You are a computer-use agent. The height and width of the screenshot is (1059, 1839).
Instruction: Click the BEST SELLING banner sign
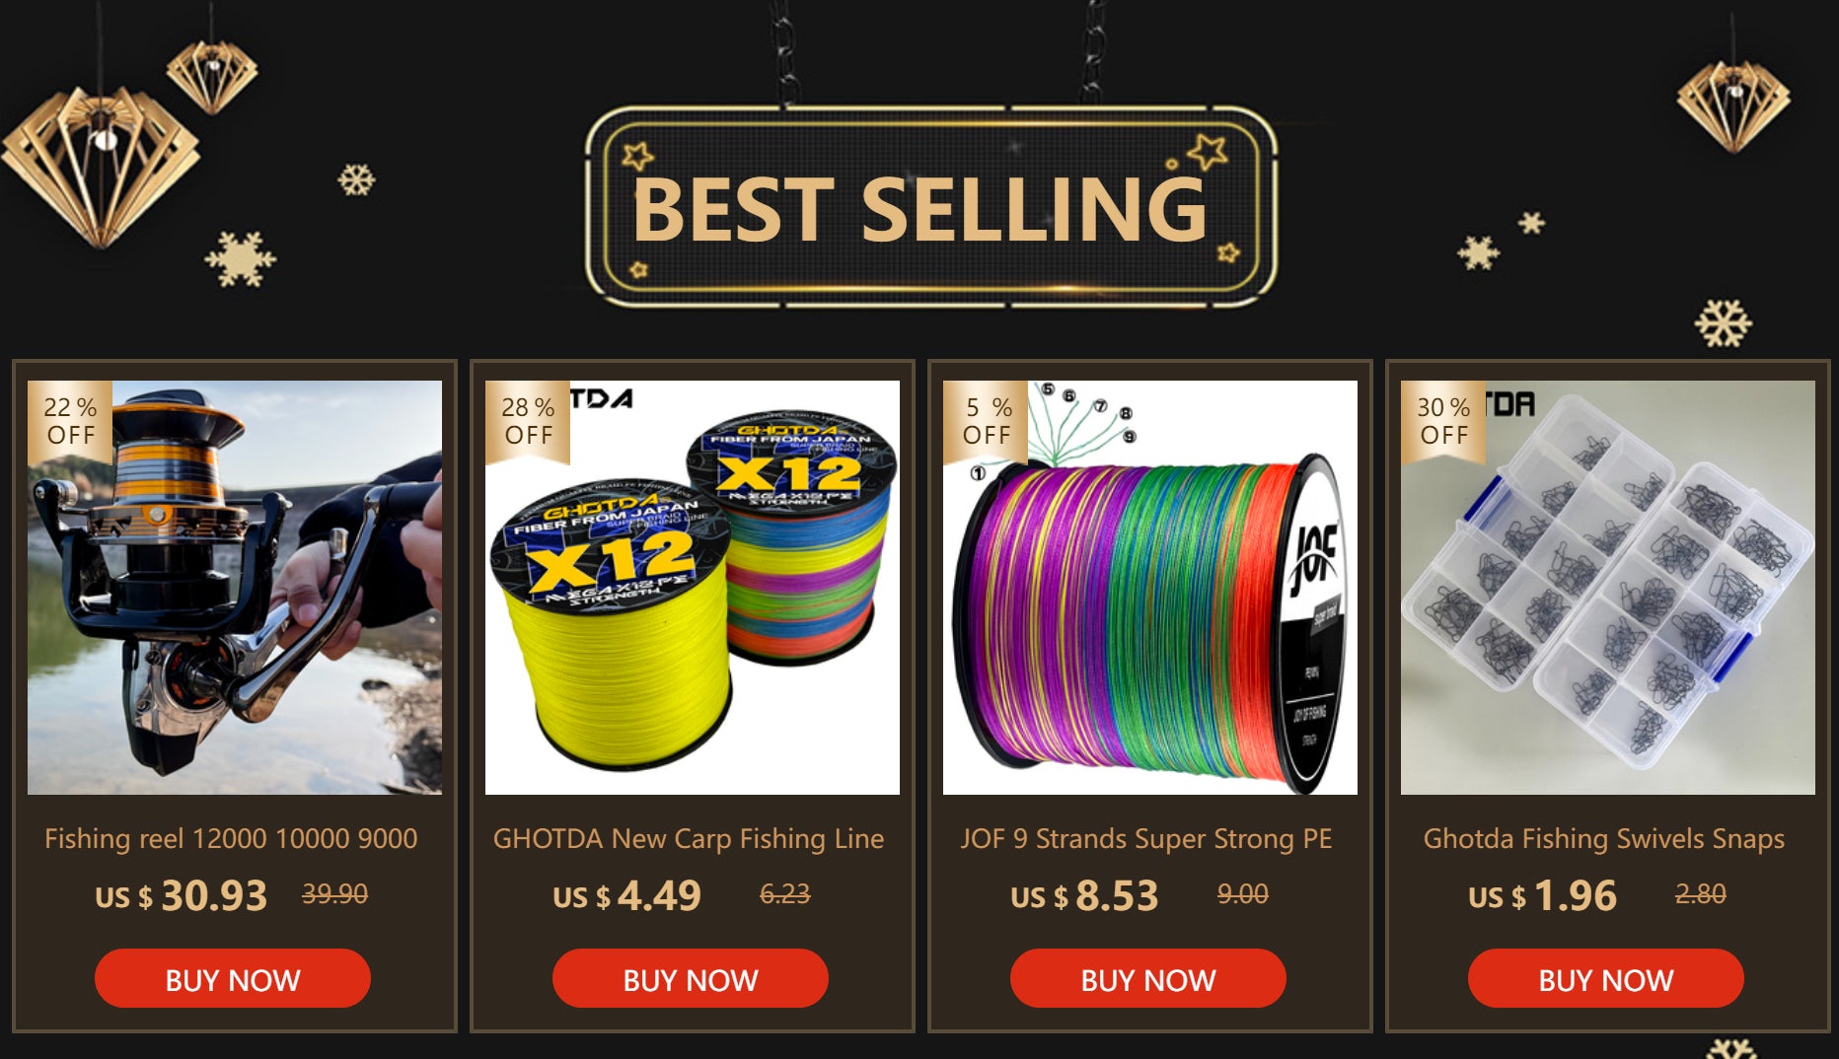[x=930, y=206]
